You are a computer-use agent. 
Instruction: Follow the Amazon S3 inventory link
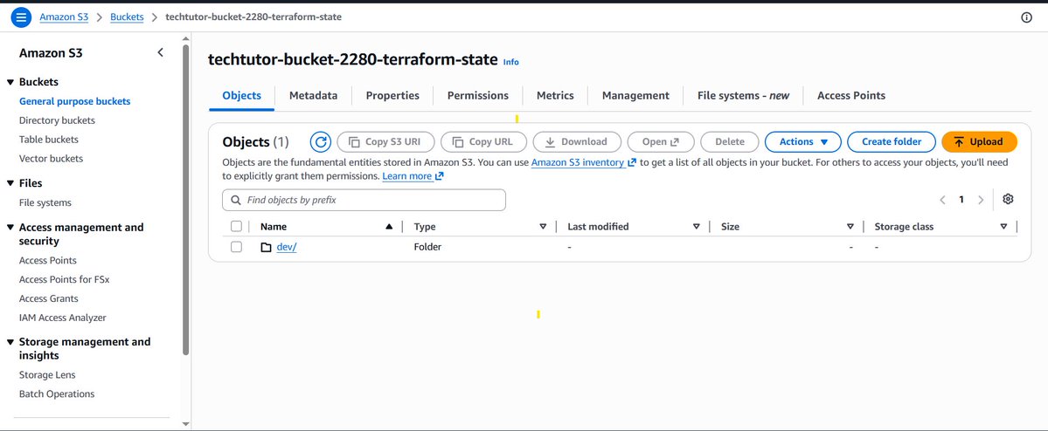578,162
